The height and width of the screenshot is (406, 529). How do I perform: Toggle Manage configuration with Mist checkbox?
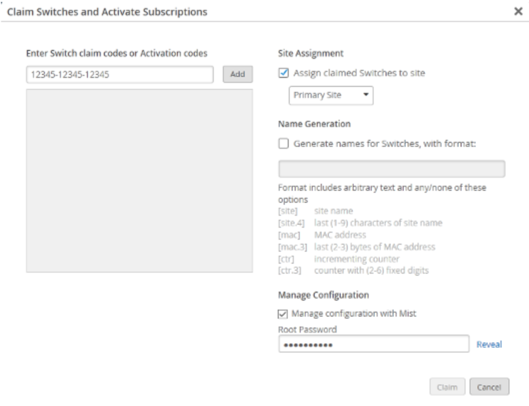[x=283, y=314]
